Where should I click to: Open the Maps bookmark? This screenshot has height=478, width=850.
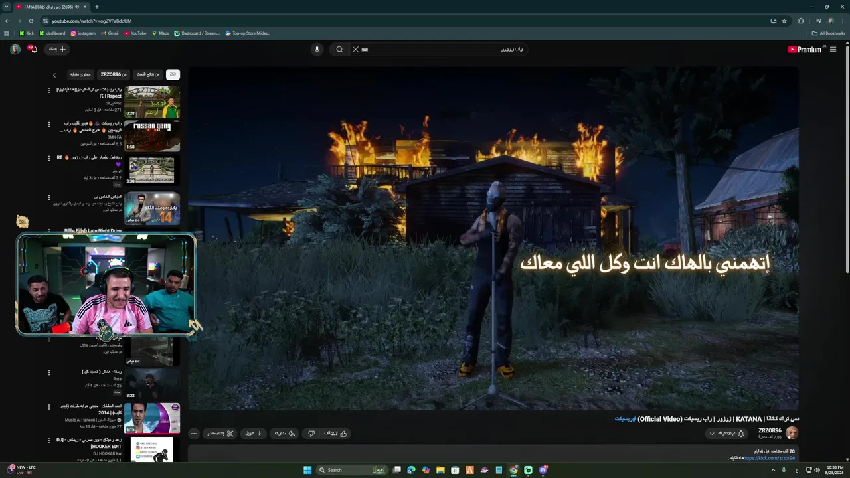[160, 33]
